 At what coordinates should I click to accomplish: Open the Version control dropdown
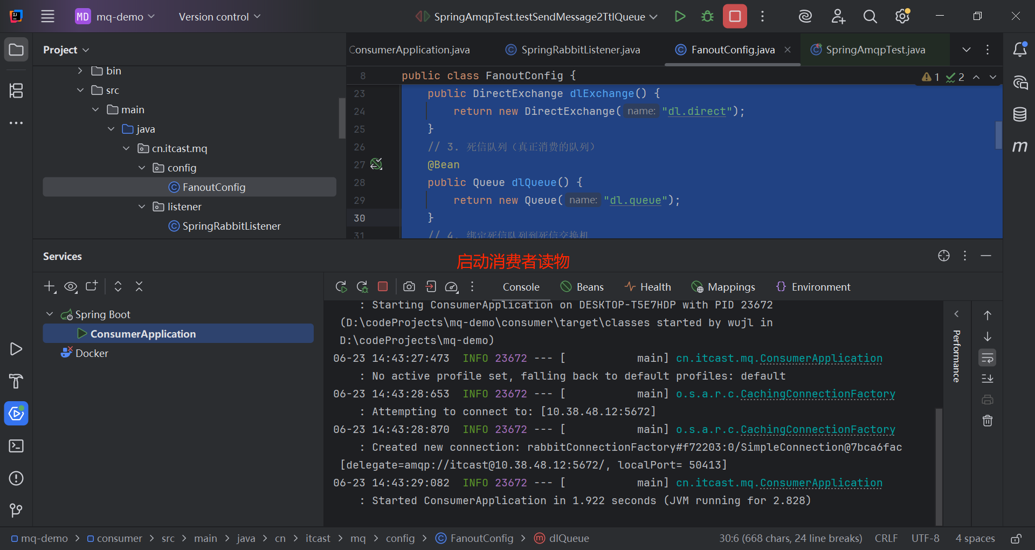pos(219,17)
